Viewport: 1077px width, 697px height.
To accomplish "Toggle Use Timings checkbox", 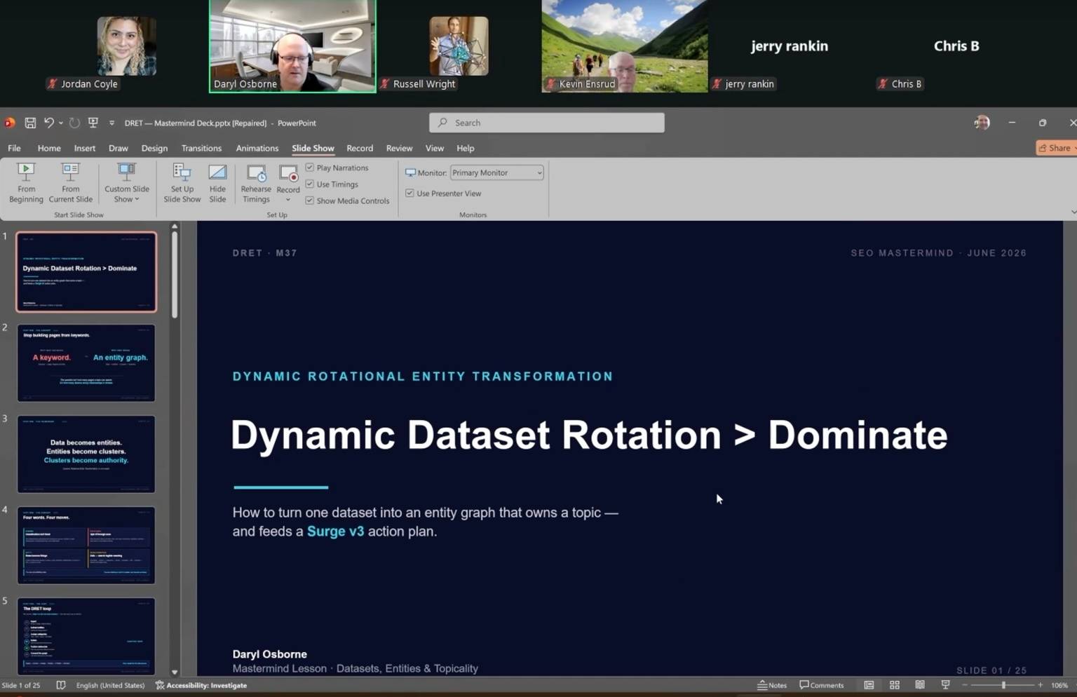I will pyautogui.click(x=309, y=184).
